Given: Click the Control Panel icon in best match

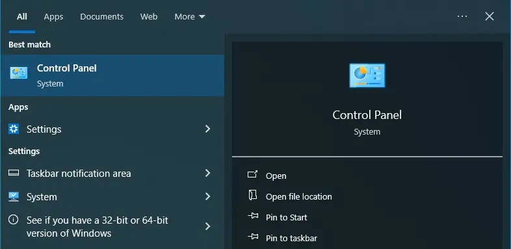Looking at the screenshot, I should coord(19,73).
